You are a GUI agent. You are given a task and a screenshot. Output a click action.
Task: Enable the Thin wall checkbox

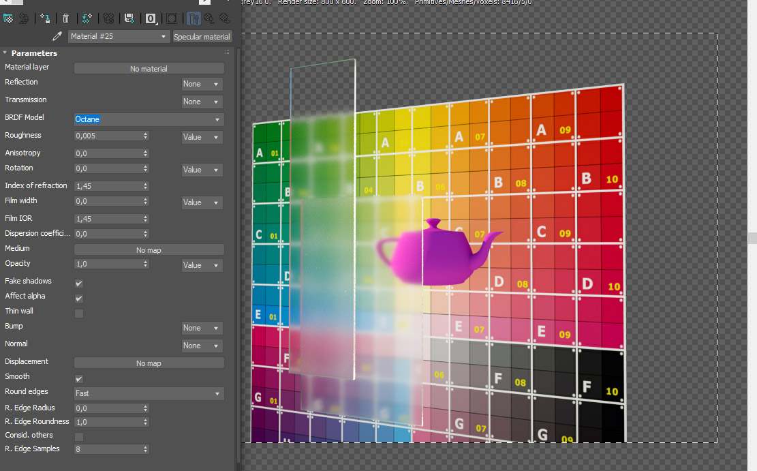tap(79, 314)
